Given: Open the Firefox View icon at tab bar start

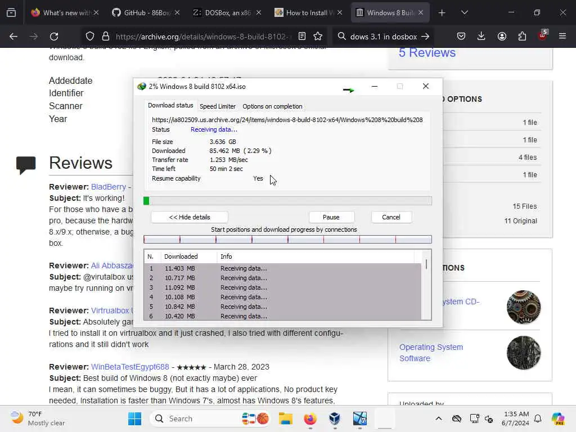Looking at the screenshot, I should [11, 13].
